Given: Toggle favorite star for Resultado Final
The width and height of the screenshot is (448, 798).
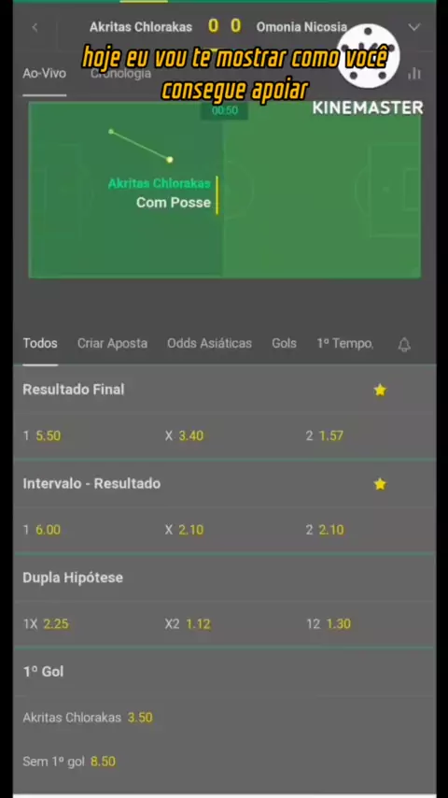Looking at the screenshot, I should click(x=380, y=390).
